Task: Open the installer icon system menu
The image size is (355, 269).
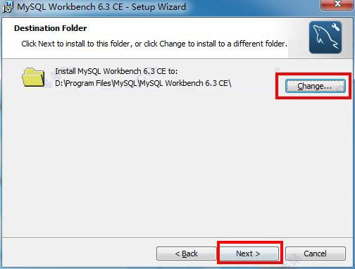Action: pos(8,7)
